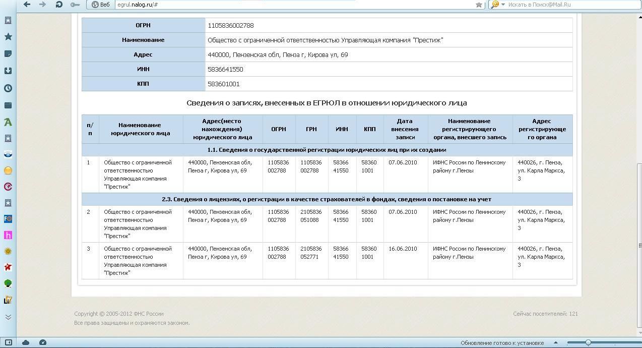Click the 'Обновление готово к установке' notification
This screenshot has width=642, height=348.
point(502,343)
